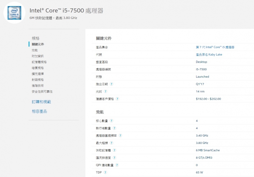Go to 記憶體規格 in sidebar
Screen dimensions: 254x177
(39, 62)
